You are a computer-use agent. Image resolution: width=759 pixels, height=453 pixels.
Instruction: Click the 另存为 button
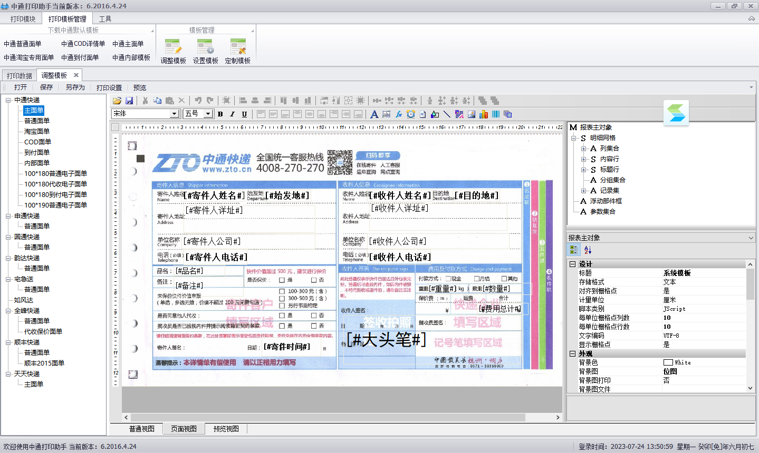(75, 87)
